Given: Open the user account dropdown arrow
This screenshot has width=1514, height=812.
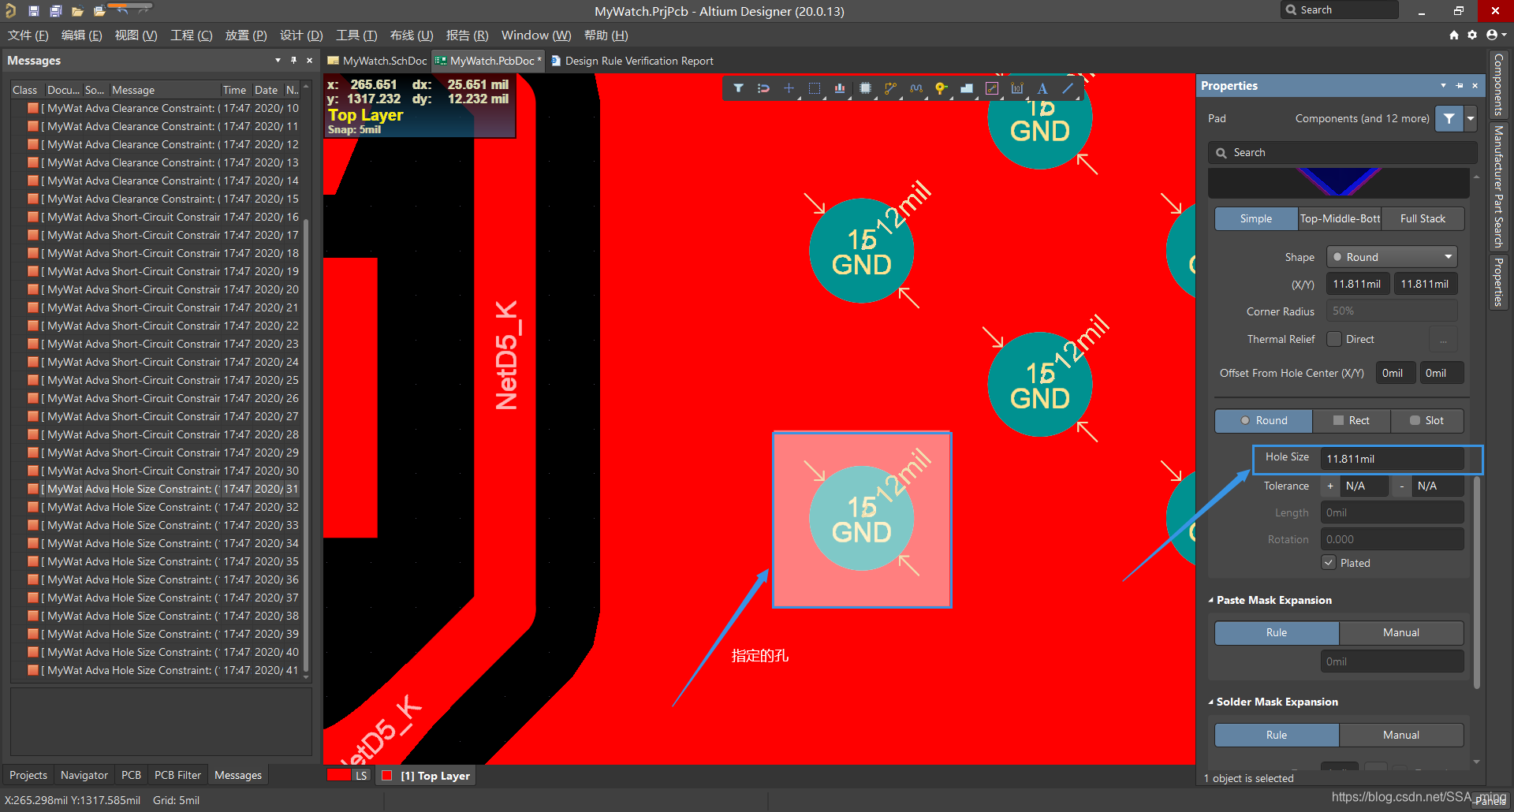Looking at the screenshot, I should point(1504,35).
